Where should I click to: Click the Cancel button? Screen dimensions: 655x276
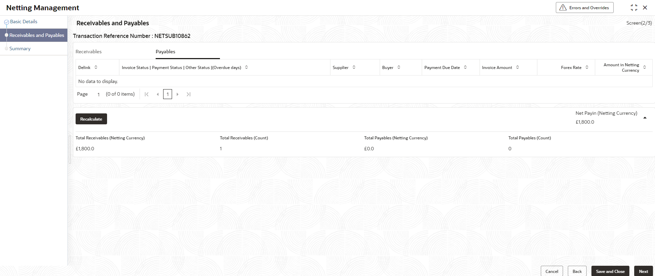click(552, 271)
